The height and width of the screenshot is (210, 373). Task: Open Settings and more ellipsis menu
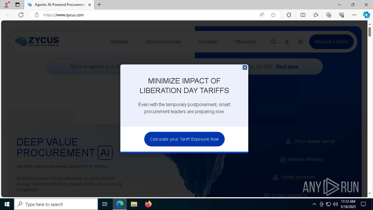pyautogui.click(x=354, y=15)
